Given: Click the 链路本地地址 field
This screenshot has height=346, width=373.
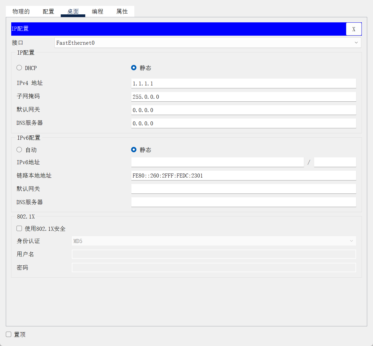Looking at the screenshot, I should click(x=244, y=175).
